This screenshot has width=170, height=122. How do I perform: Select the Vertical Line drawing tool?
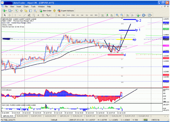point(15,15)
